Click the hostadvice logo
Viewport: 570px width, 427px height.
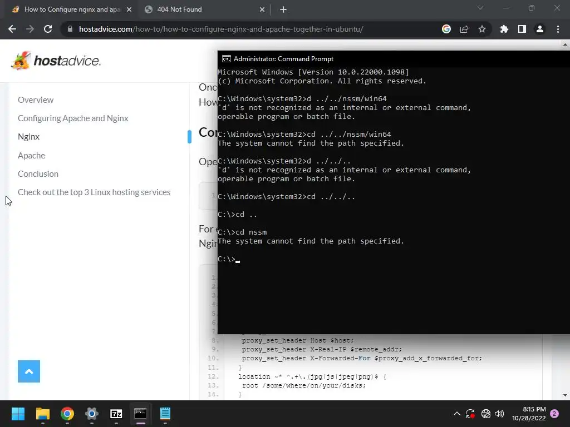(56, 60)
